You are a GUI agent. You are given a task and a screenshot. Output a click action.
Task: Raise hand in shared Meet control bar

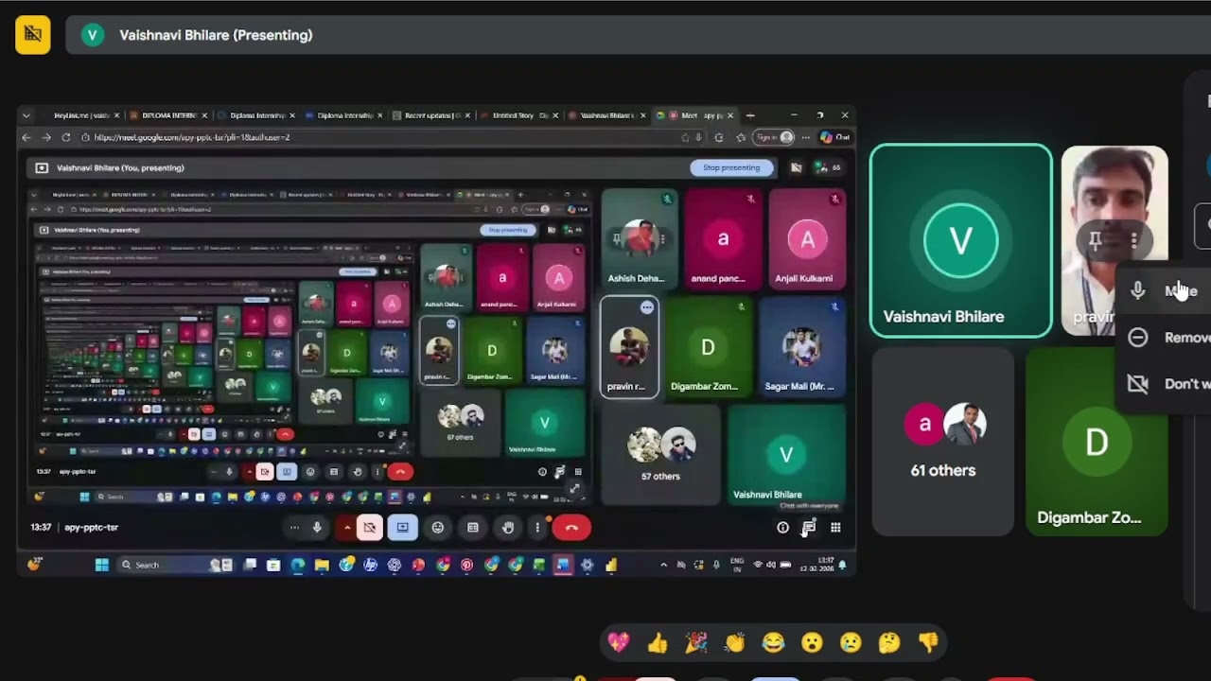pos(508,528)
